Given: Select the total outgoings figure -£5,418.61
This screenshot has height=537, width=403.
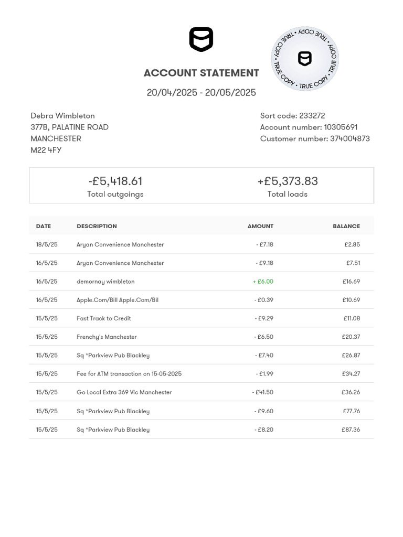Looking at the screenshot, I should coord(115,181).
